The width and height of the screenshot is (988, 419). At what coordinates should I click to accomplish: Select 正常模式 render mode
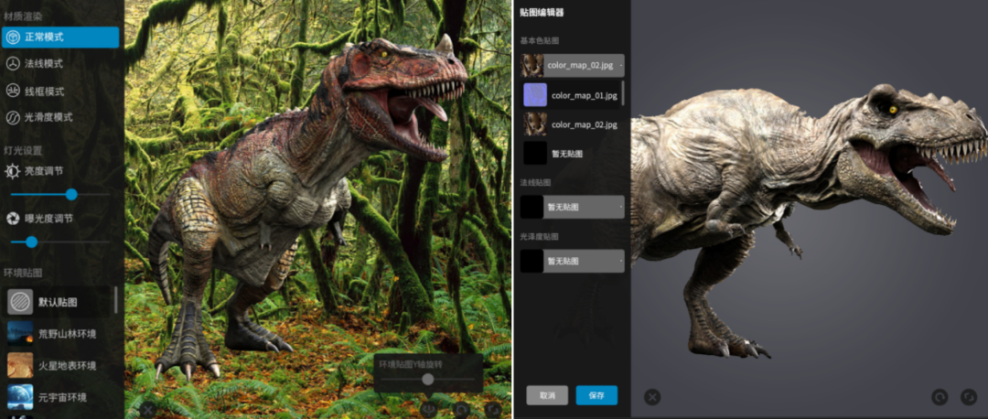(59, 38)
